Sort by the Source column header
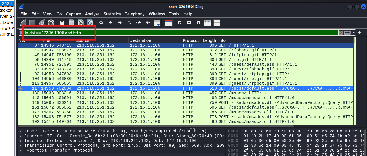The width and height of the screenshot is (367, 156). tap(102, 40)
